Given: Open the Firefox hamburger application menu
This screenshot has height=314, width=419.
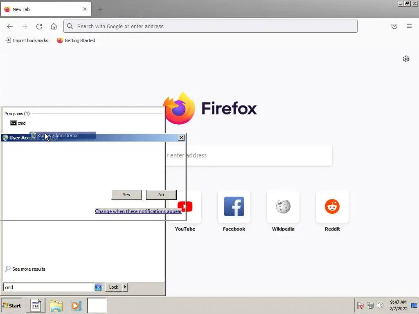Looking at the screenshot, I should click(x=409, y=26).
